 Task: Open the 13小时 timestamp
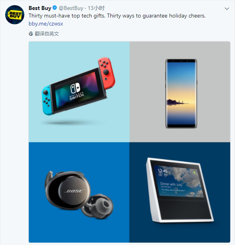[x=96, y=8]
